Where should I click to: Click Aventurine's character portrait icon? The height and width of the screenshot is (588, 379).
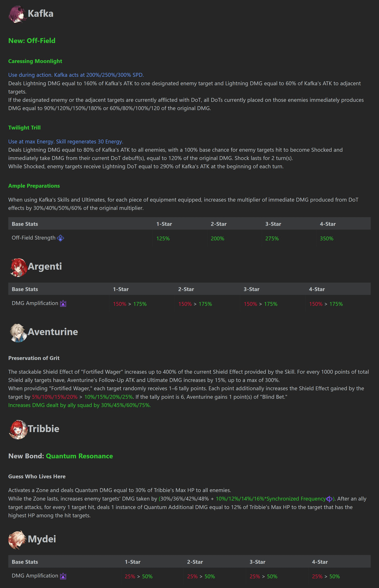pos(18,333)
